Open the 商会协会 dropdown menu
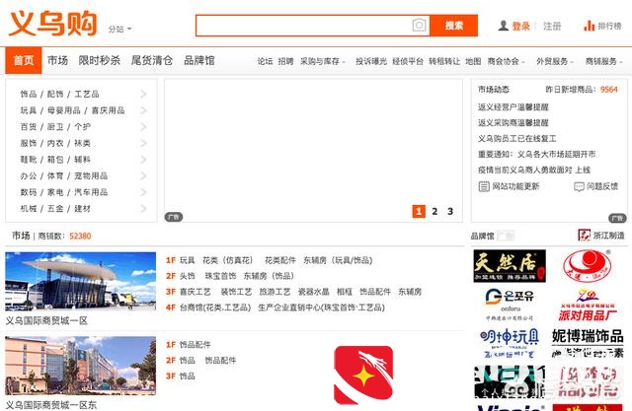 click(x=506, y=61)
